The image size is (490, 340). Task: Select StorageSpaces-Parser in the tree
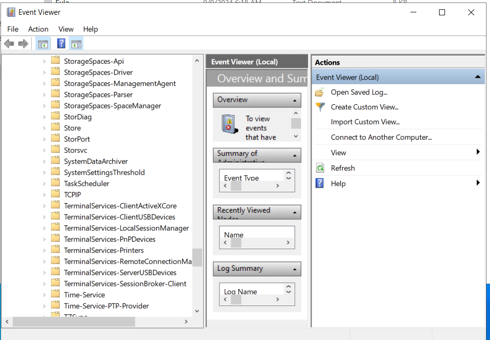[x=98, y=94]
